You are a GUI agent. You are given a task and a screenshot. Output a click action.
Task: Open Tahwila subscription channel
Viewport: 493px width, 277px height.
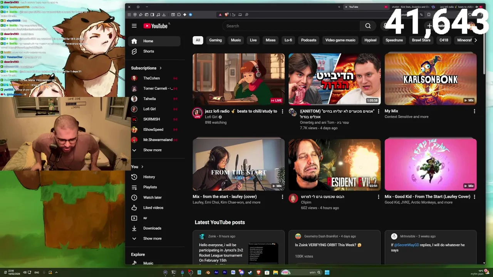click(x=154, y=99)
